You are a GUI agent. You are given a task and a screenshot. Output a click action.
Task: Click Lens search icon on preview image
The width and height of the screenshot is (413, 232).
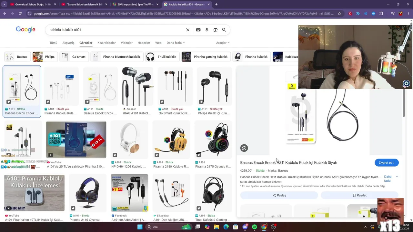[x=244, y=148]
